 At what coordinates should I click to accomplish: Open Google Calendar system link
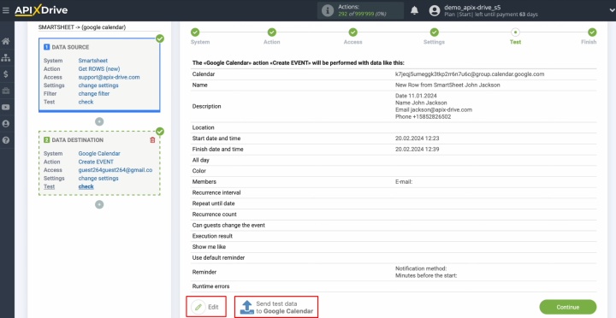[x=99, y=154]
